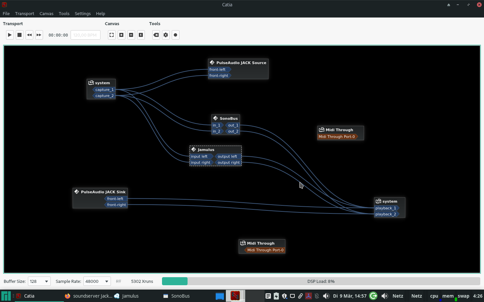This screenshot has width=484, height=302.
Task: Click the BPM input field
Action: 85,35
